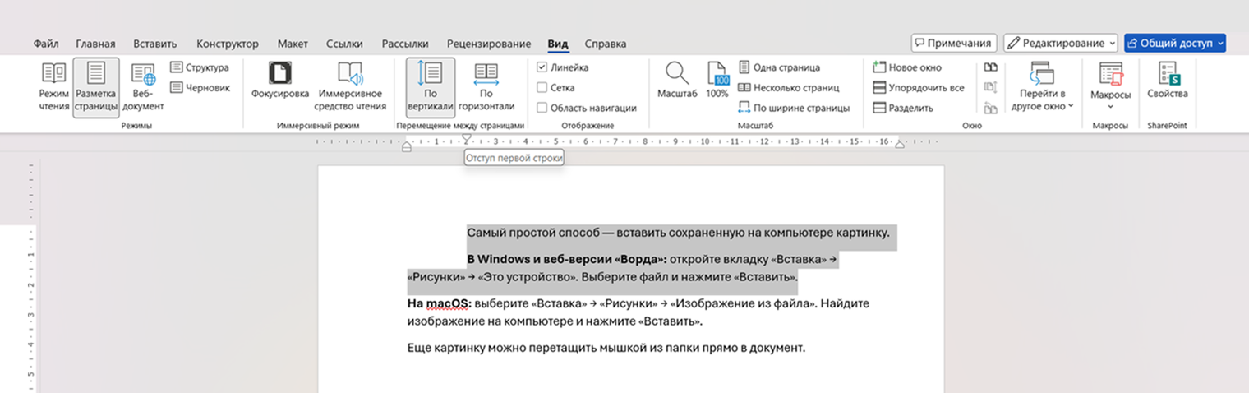Click the Макросы macros icon
This screenshot has height=393, width=1249.
pos(1111,74)
